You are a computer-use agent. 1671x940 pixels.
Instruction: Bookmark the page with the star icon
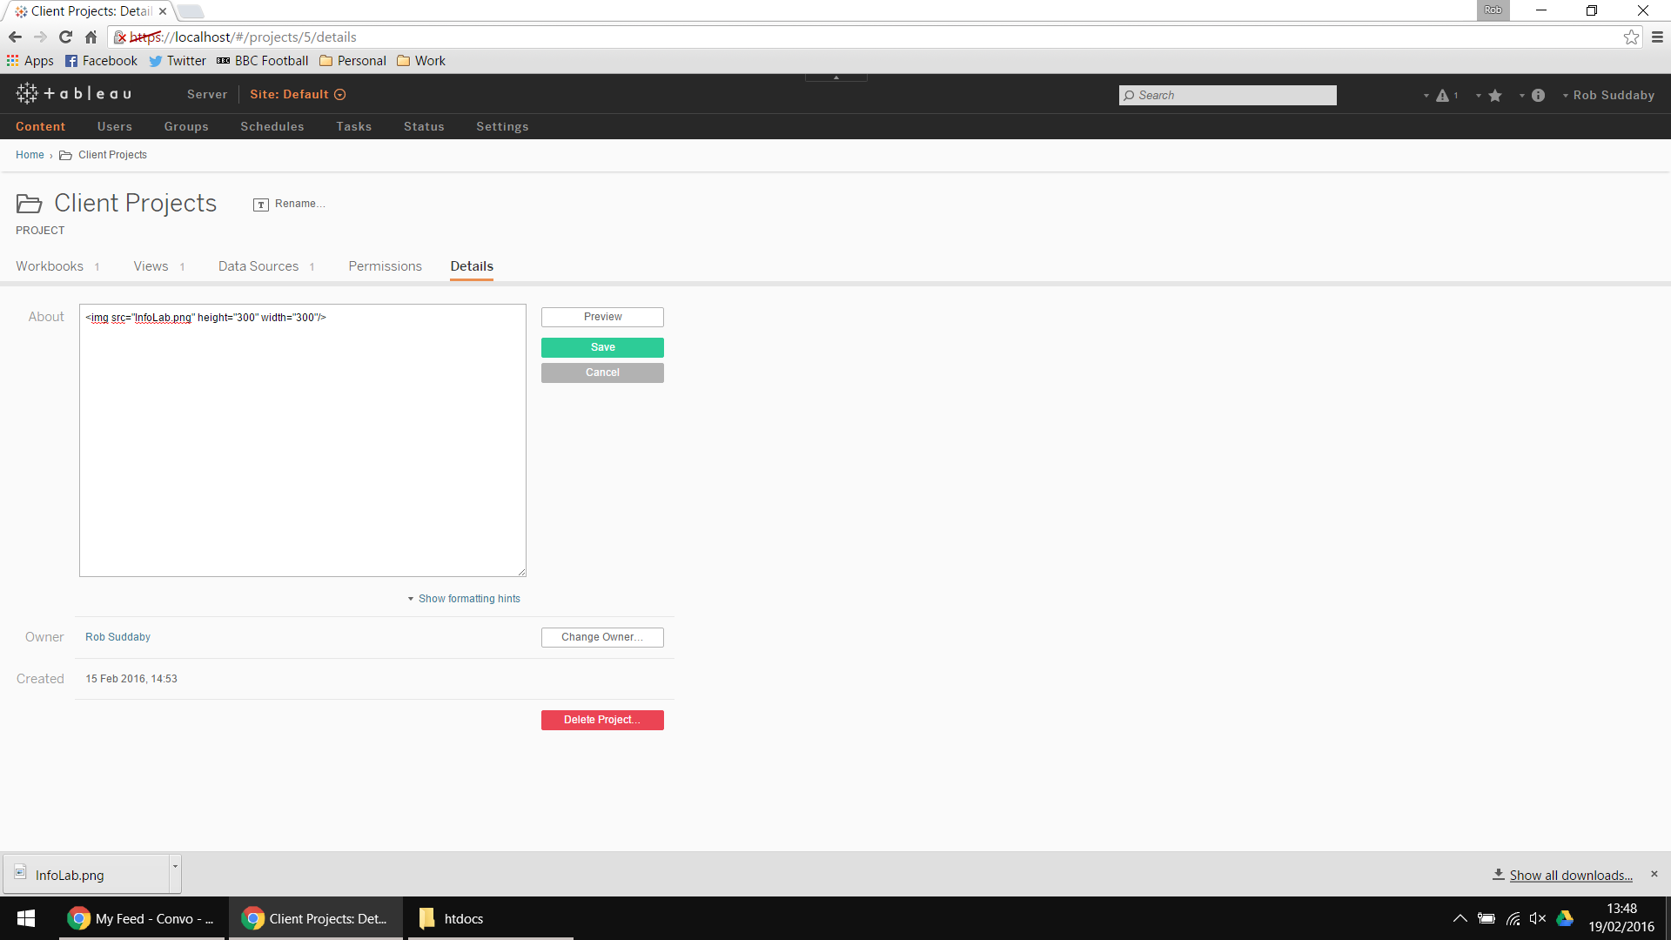1631,37
